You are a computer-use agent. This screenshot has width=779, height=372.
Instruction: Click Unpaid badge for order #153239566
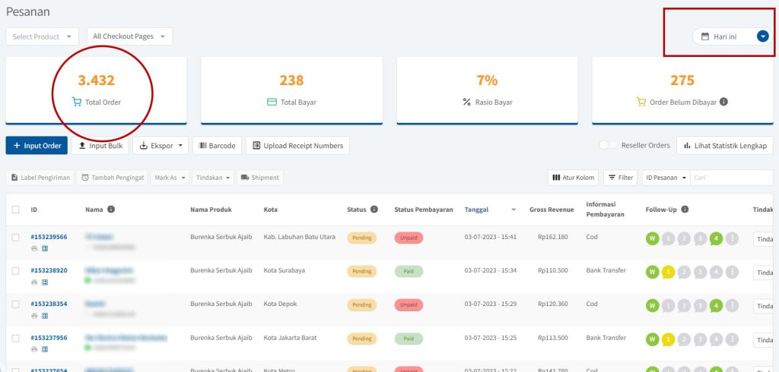tap(409, 238)
